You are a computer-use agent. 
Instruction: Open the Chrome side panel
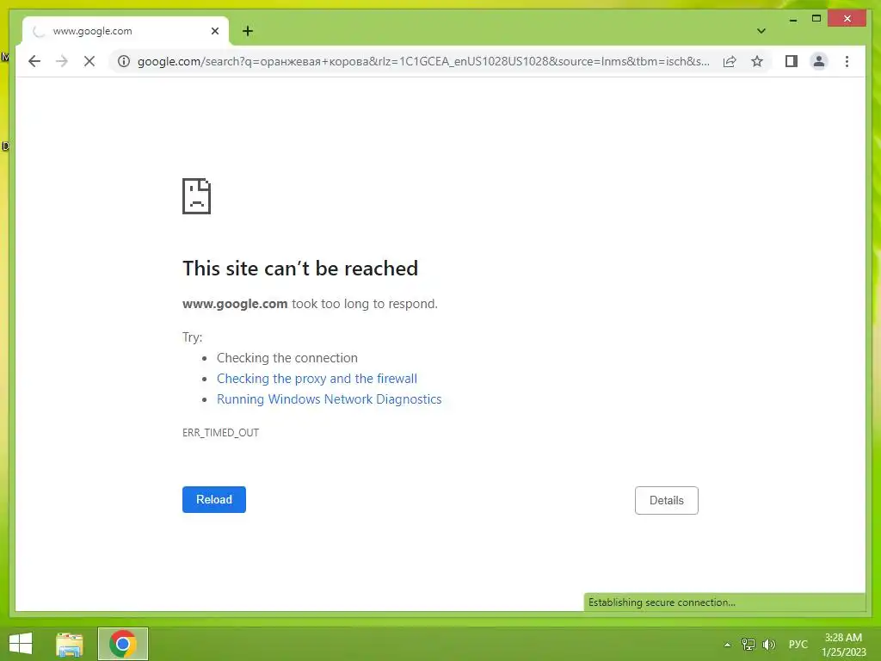(792, 61)
